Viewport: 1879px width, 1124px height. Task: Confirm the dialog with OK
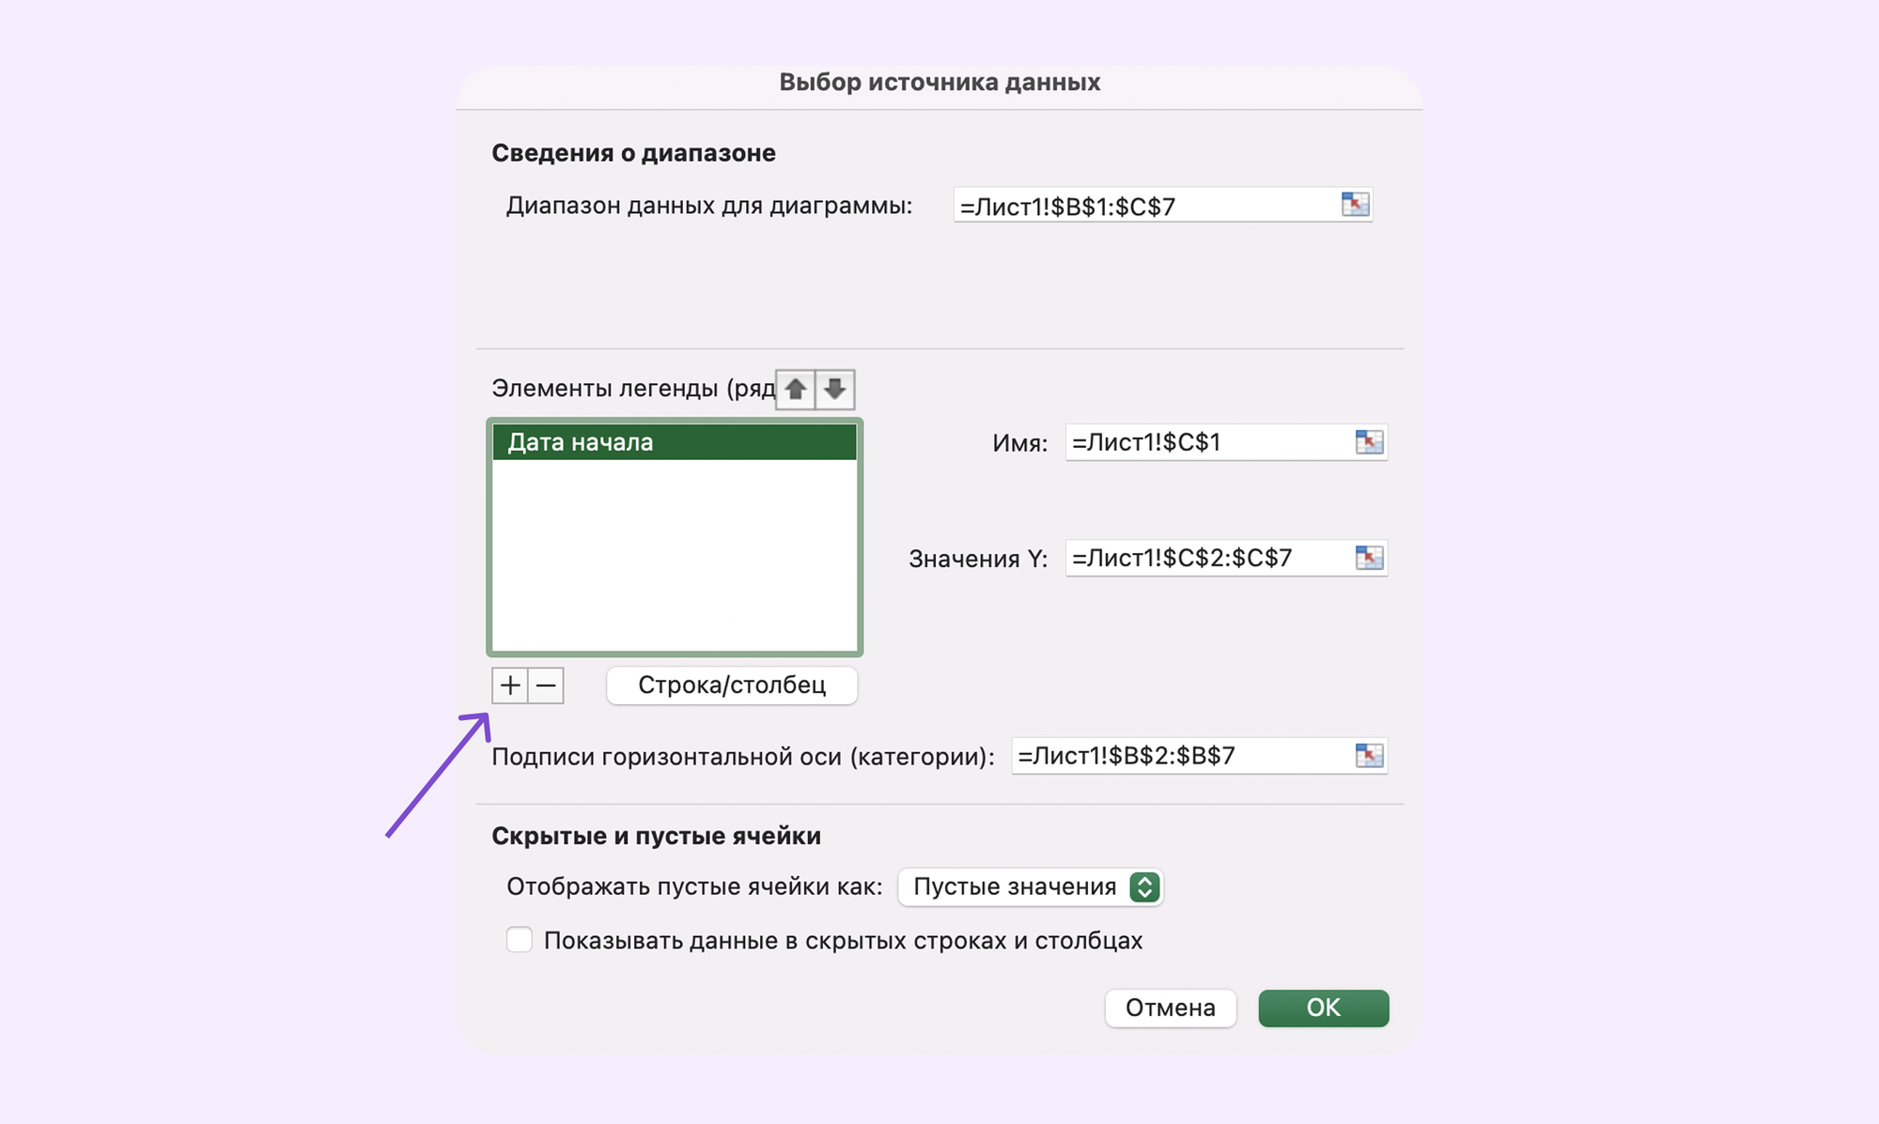pyautogui.click(x=1323, y=1008)
